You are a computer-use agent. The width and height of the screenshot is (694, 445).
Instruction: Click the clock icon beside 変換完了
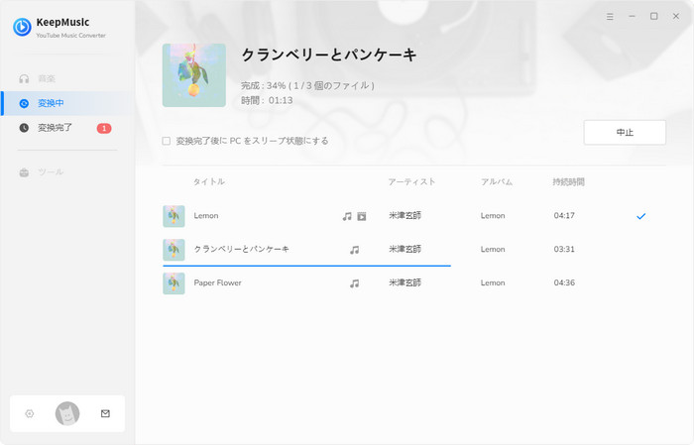pyautogui.click(x=24, y=128)
